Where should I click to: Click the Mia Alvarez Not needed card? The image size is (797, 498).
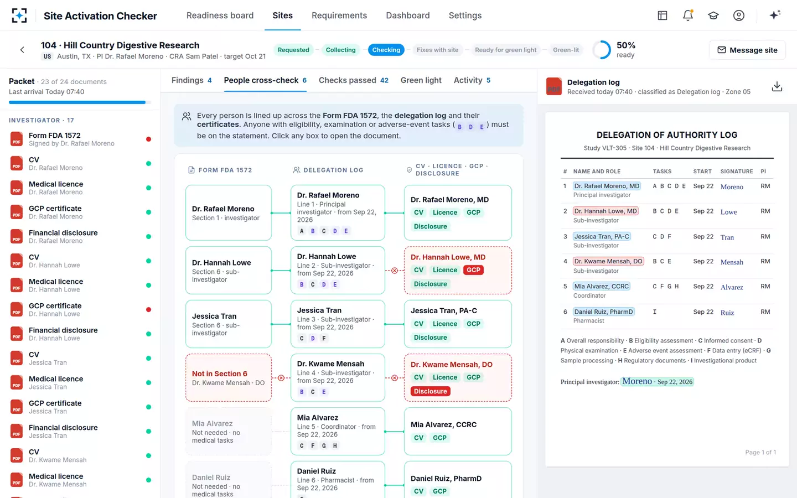point(229,432)
